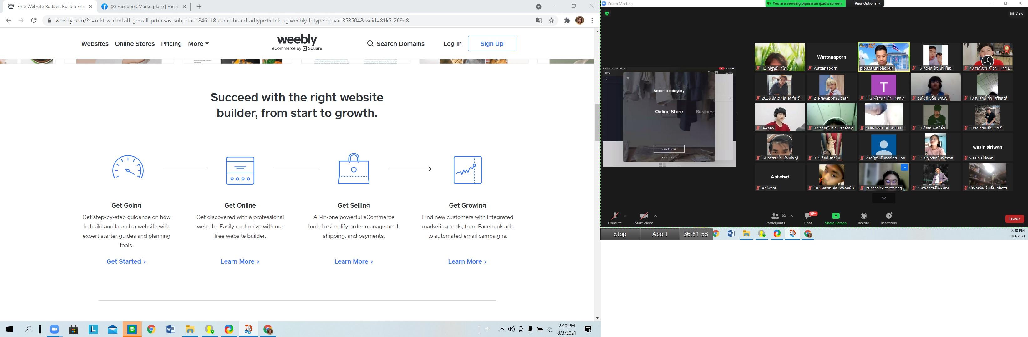This screenshot has width=1028, height=337.
Task: Open the Chrome tab search button
Action: [x=538, y=6]
